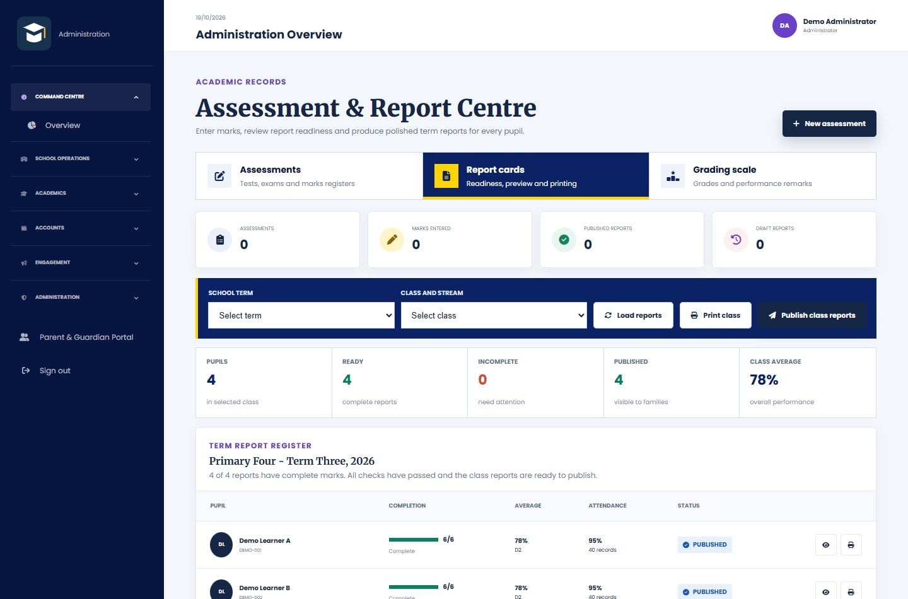Preview Demo Learner B's report with eye icon
The height and width of the screenshot is (599, 908).
coord(825,591)
